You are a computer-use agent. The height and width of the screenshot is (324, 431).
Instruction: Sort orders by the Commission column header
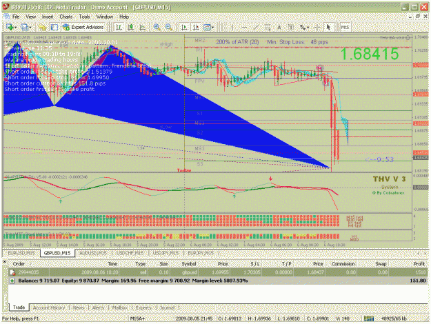coord(343,264)
